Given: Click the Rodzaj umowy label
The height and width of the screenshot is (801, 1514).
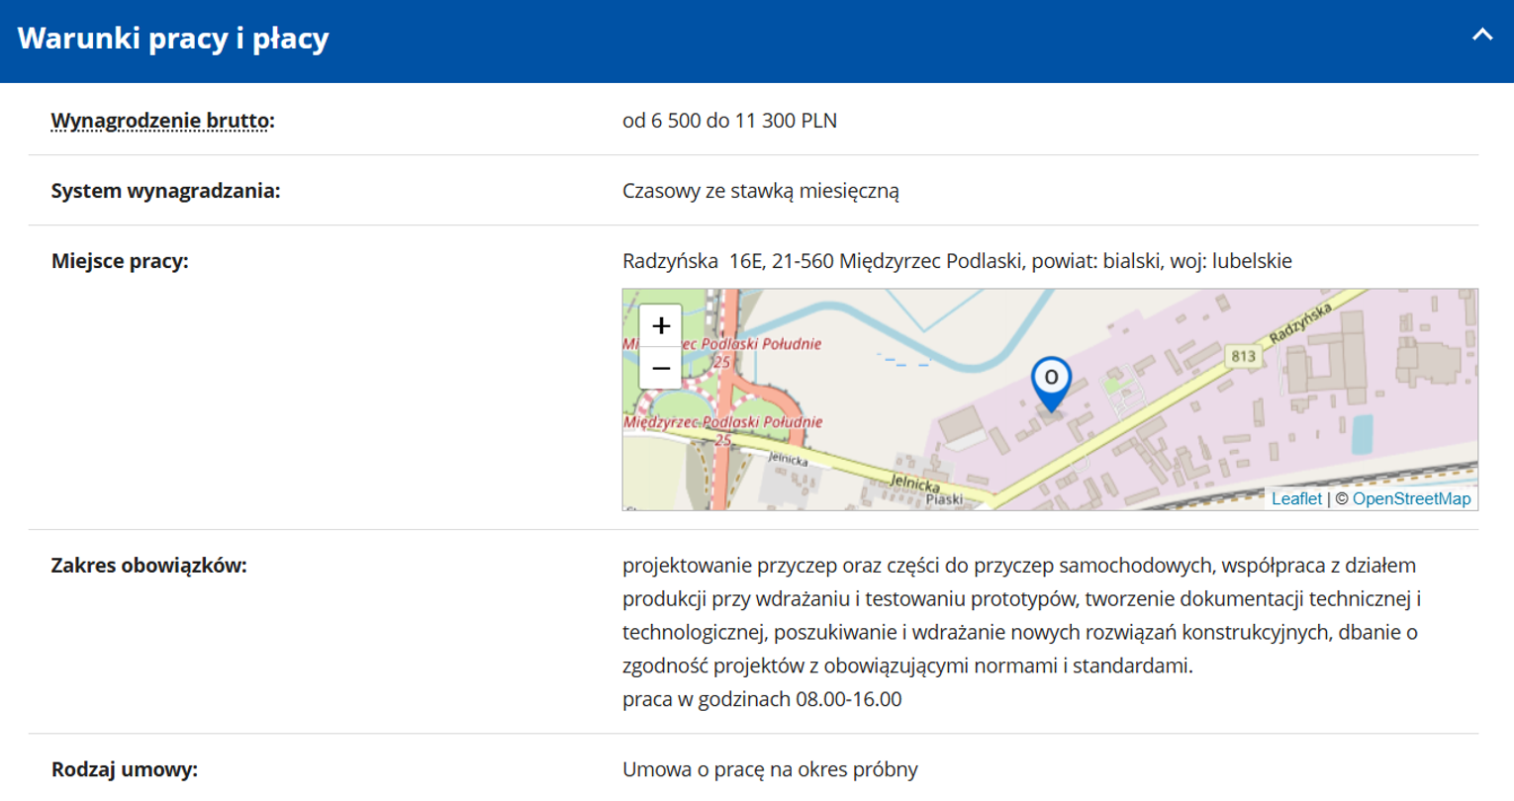Looking at the screenshot, I should click(125, 769).
